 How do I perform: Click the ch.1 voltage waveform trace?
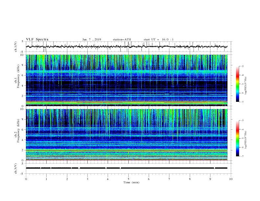pyautogui.click(x=126, y=47)
